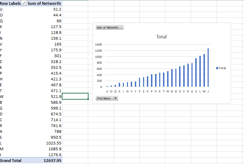Select the cell with value 950.5

45,137
